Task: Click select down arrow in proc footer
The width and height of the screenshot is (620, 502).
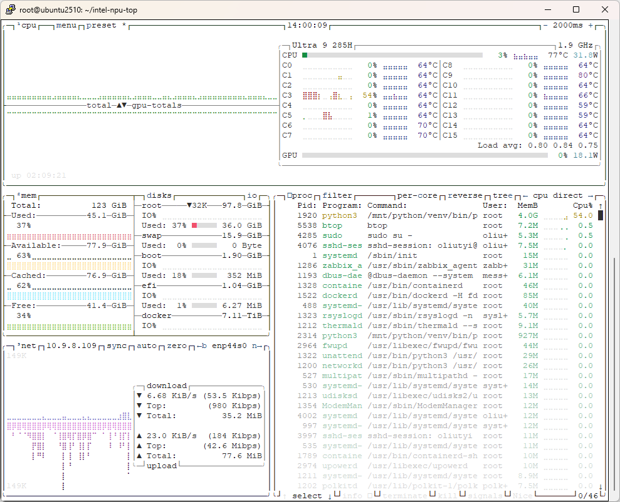Action: (330, 496)
